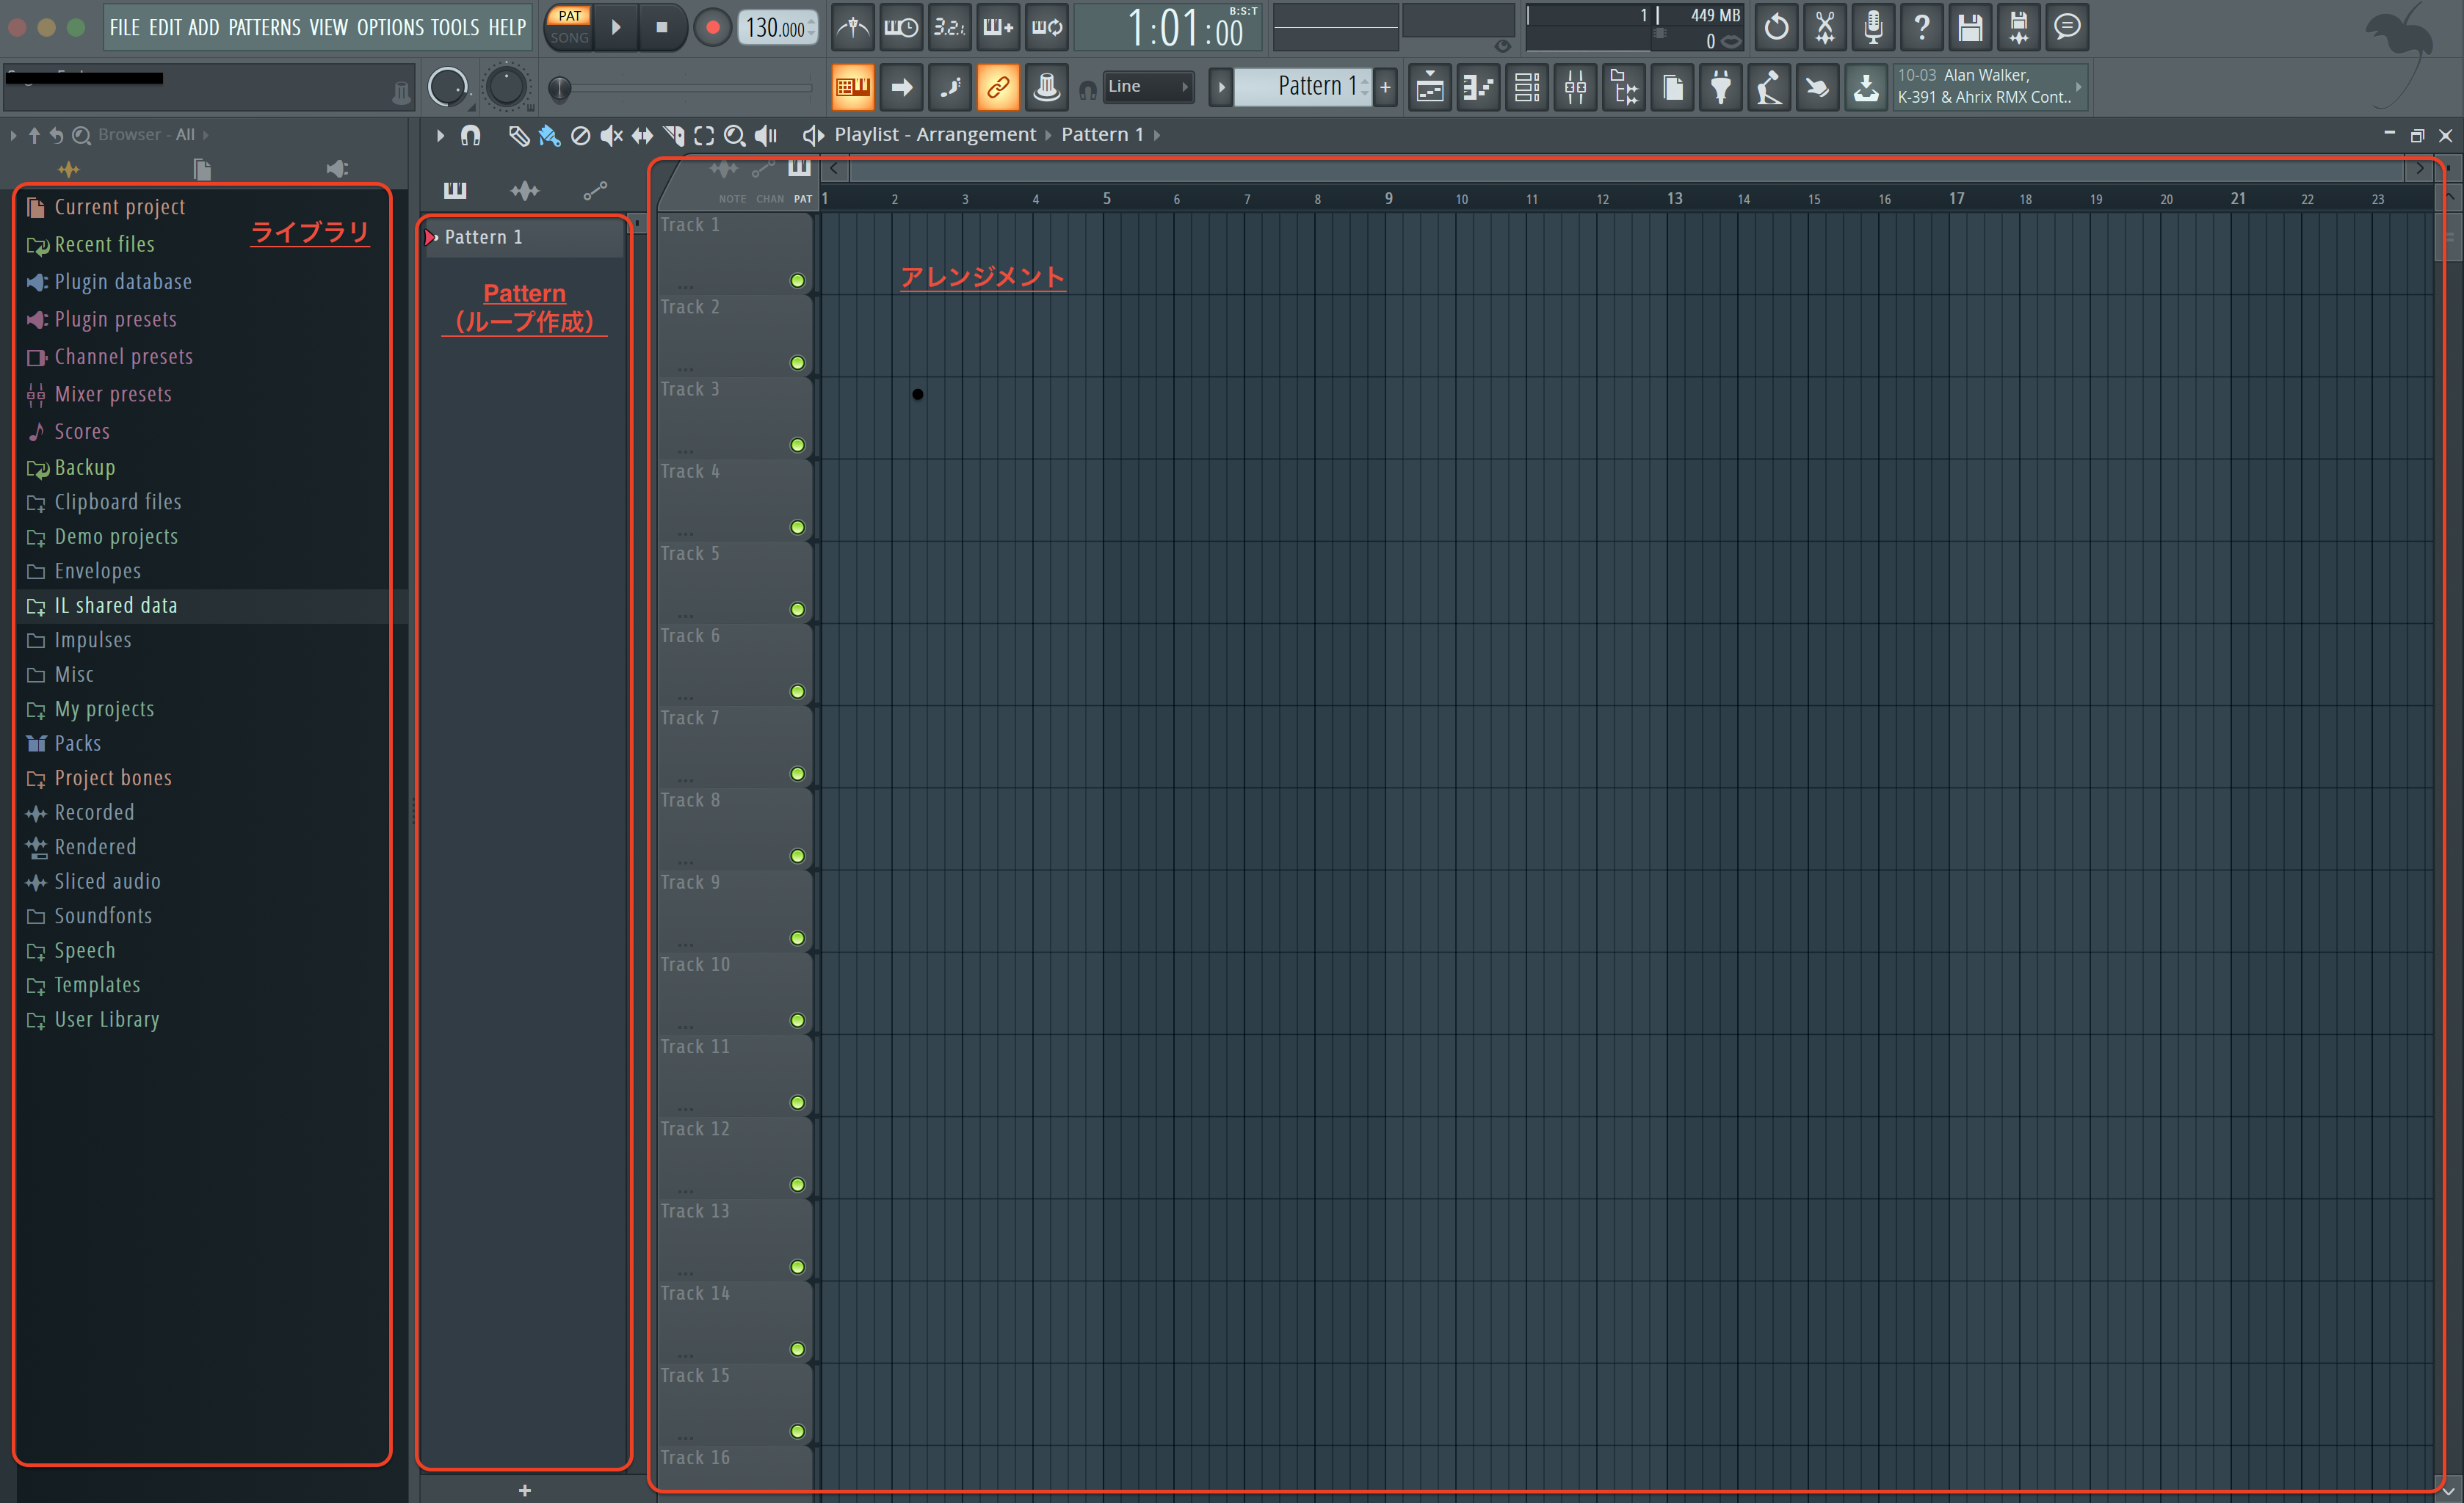The width and height of the screenshot is (2464, 1503).
Task: Click the render audio export icon
Action: coord(2018,27)
